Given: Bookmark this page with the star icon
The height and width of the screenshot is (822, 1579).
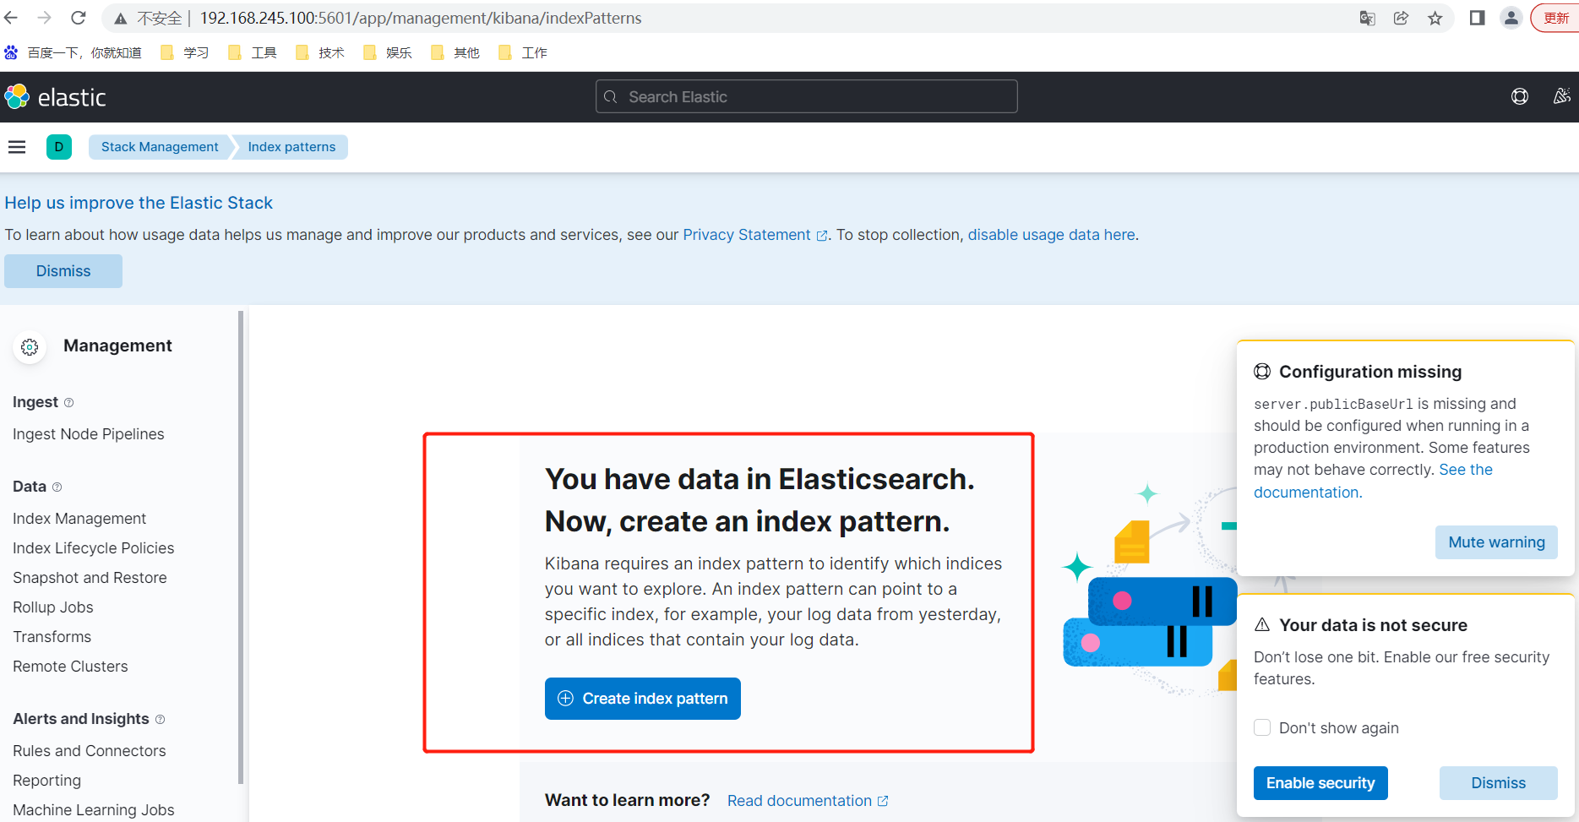Looking at the screenshot, I should tap(1435, 18).
